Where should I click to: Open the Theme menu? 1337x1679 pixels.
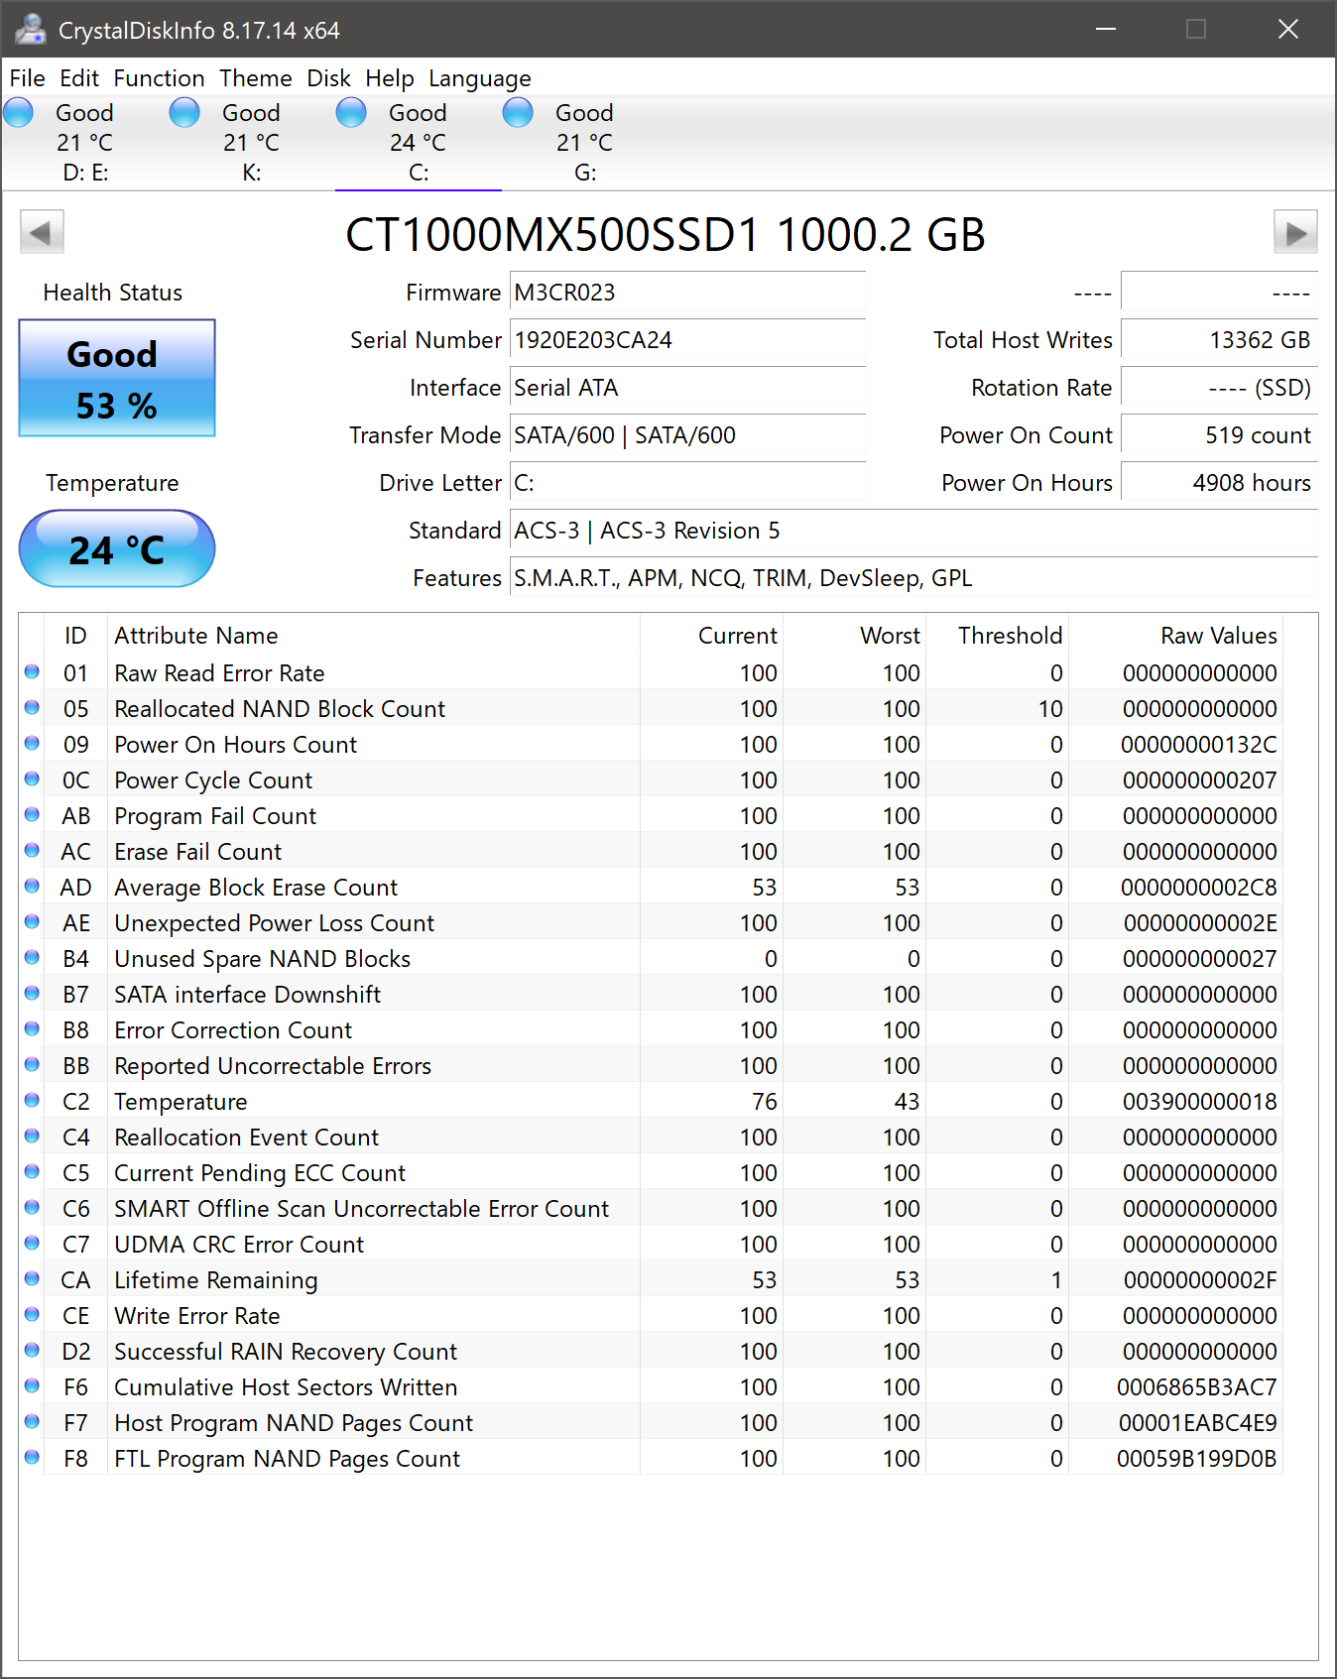pyautogui.click(x=256, y=78)
